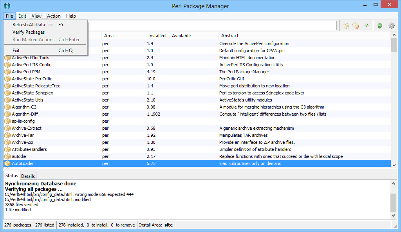Click the package icon for ActivePerl-IIS-Config
Screen dimensions: 401x232
click(7, 65)
